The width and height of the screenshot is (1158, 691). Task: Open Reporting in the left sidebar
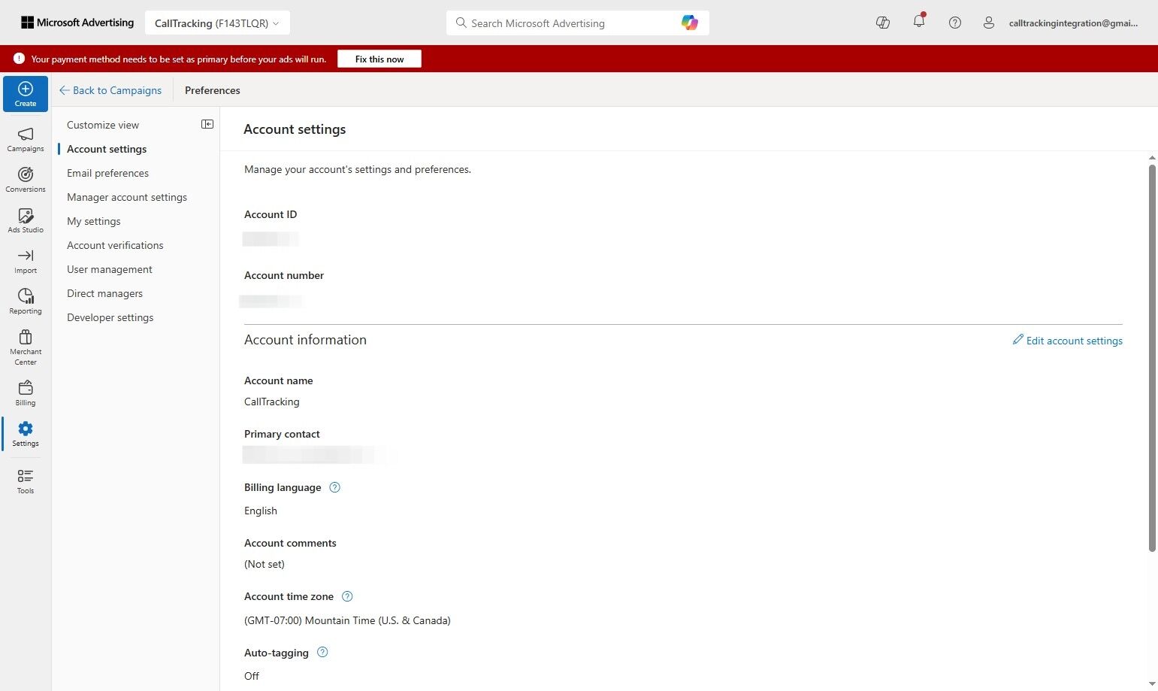pyautogui.click(x=26, y=302)
